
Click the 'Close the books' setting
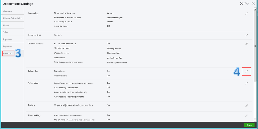point(61,26)
